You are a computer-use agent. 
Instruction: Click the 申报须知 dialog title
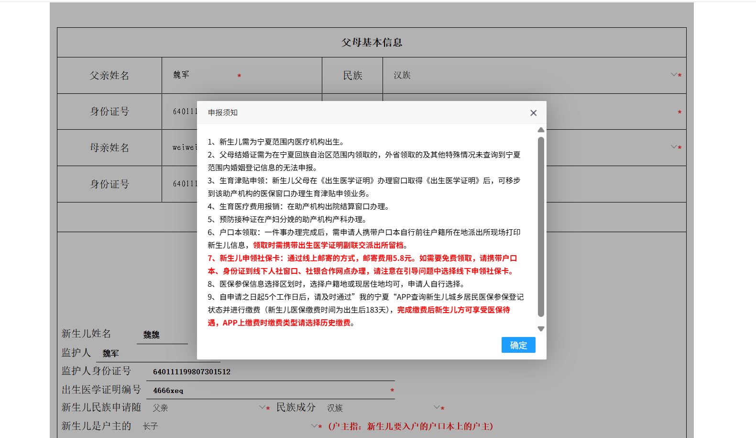(x=223, y=112)
